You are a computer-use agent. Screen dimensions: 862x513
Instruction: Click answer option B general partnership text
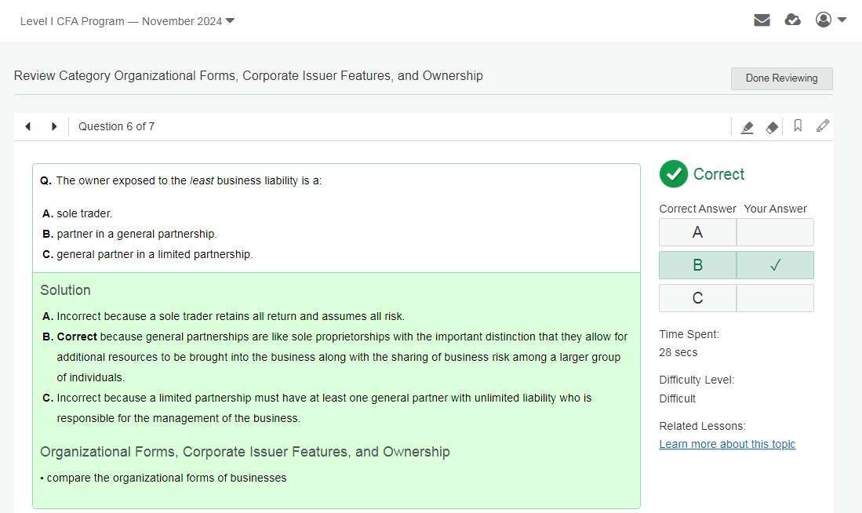tap(136, 234)
